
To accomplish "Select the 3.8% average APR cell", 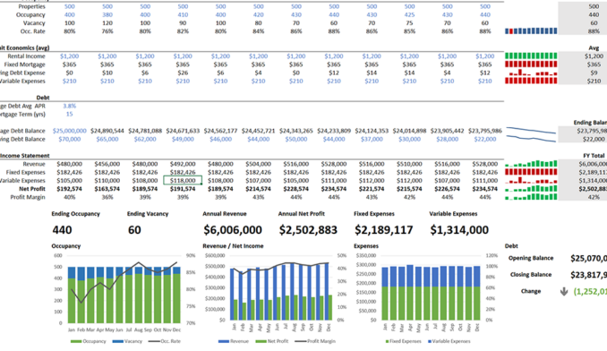I will (x=70, y=106).
